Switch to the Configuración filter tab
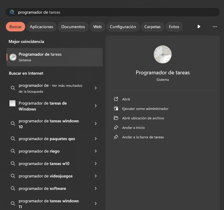The width and height of the screenshot is (224, 210). [123, 27]
